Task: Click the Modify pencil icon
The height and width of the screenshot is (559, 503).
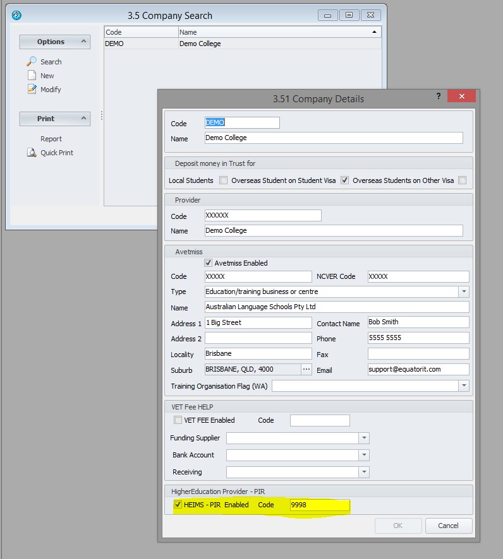Action: coord(32,90)
